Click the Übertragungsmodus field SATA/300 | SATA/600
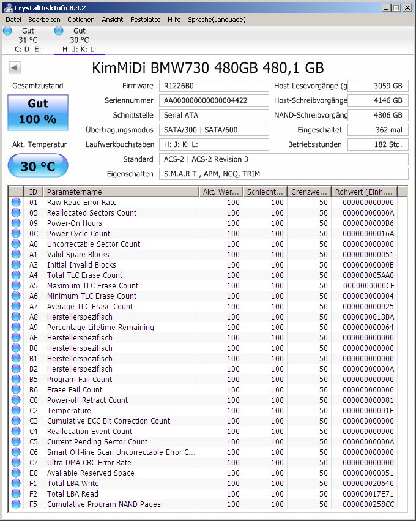The height and width of the screenshot is (521, 416). pyautogui.click(x=214, y=130)
